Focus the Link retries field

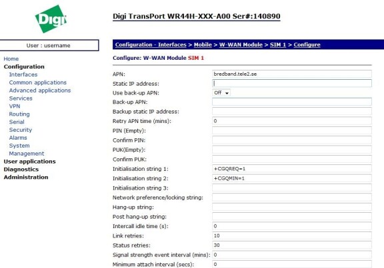pyautogui.click(x=292, y=235)
